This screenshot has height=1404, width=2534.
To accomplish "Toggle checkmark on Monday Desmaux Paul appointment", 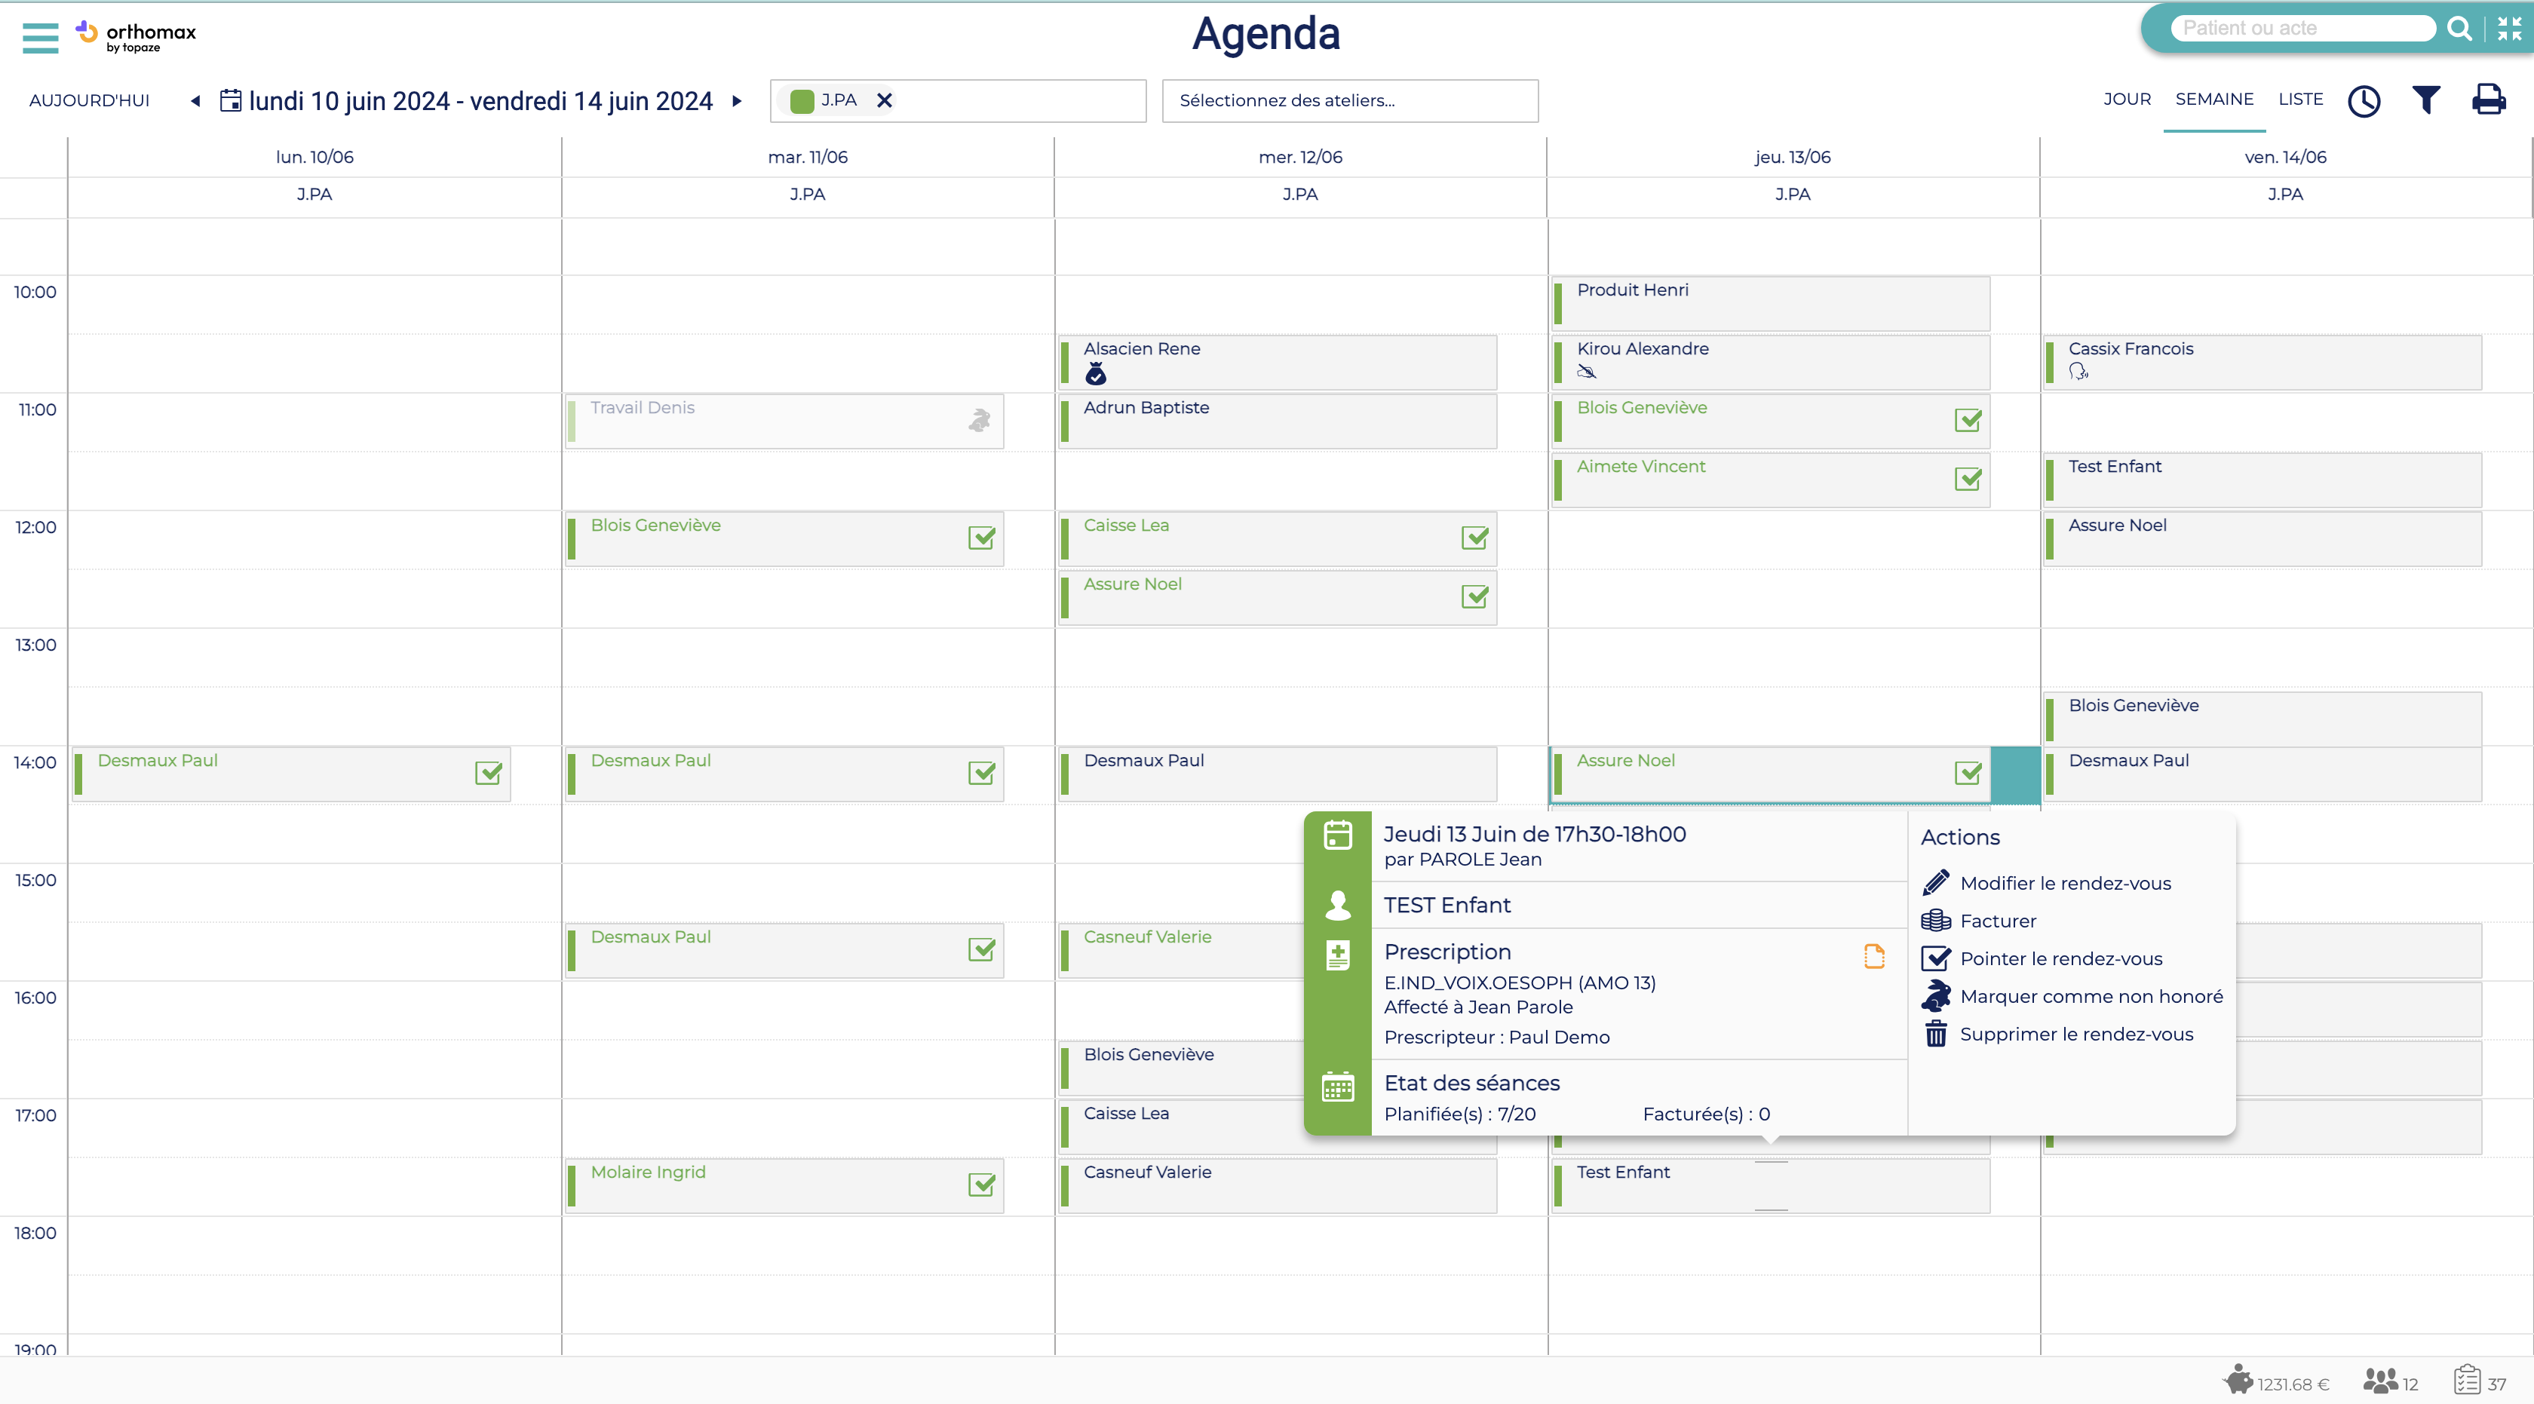I will (x=488, y=774).
